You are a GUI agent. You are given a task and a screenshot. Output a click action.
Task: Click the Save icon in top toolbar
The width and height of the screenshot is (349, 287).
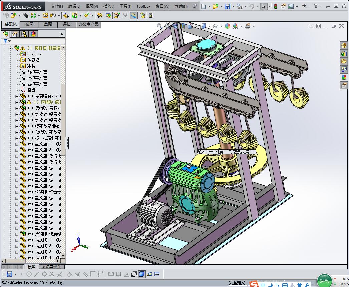227,6
